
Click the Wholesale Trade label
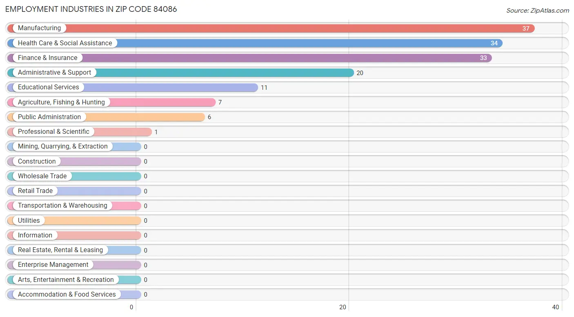point(42,176)
